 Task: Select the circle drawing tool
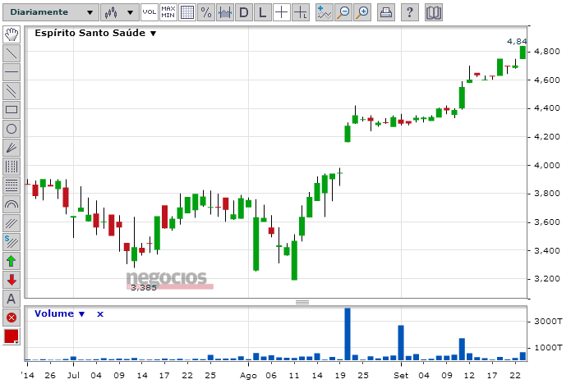pyautogui.click(x=12, y=129)
